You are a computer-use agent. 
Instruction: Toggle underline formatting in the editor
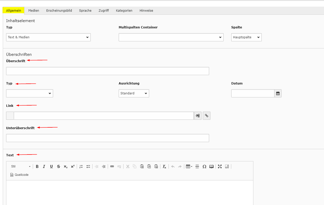tap(51, 166)
